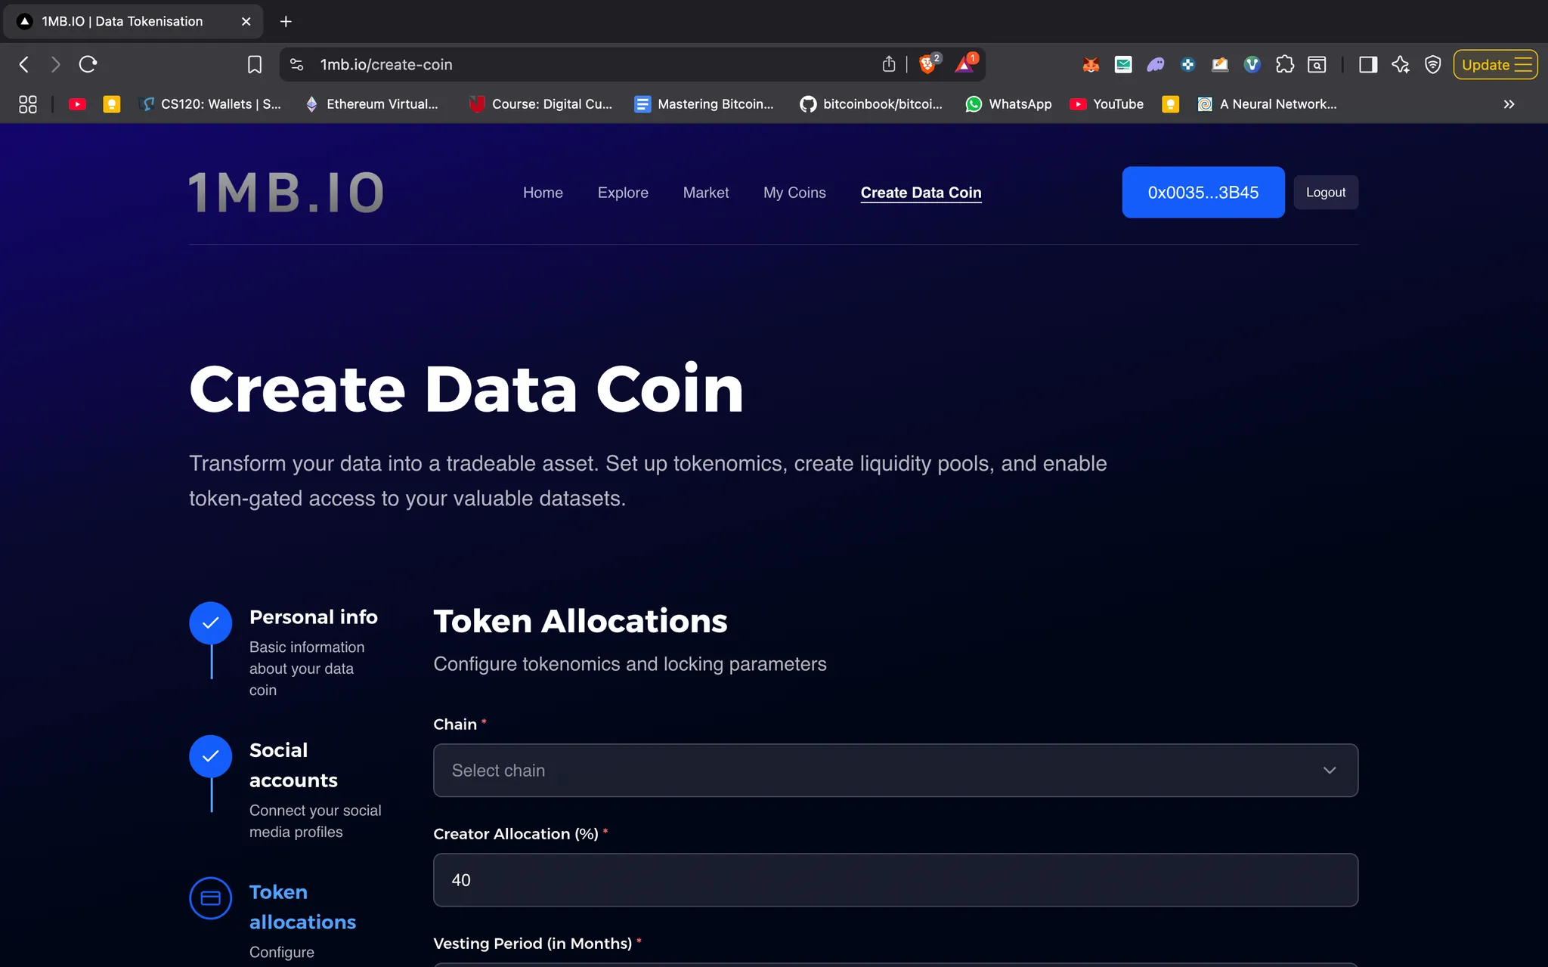Click the bookmark page icon
The image size is (1548, 967).
click(255, 65)
